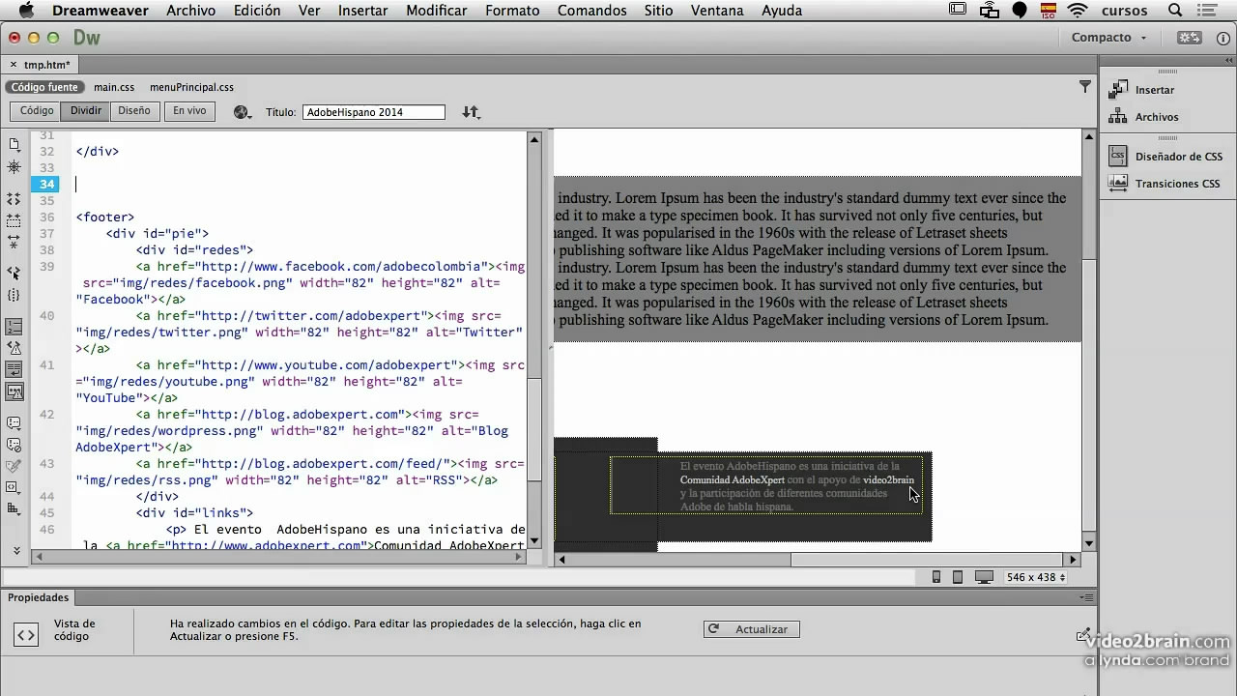Open documents icon in coding toolbar

14,144
